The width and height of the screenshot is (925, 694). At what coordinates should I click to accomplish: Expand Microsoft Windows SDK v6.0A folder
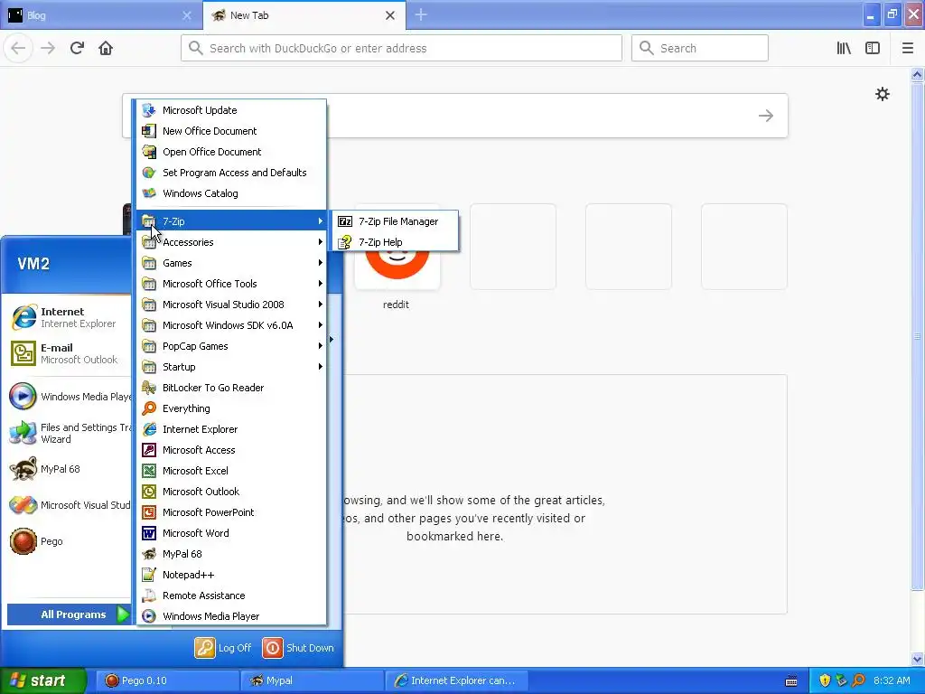pyautogui.click(x=231, y=325)
